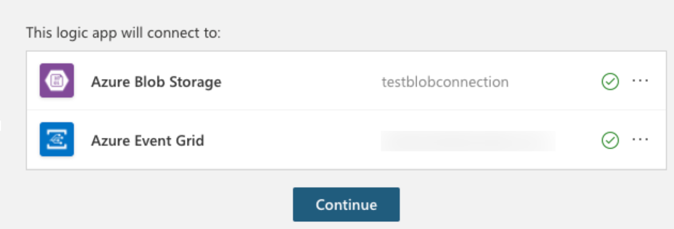The image size is (674, 229).
Task: Click the Azure Blob Storage purple icon
Action: tap(57, 80)
